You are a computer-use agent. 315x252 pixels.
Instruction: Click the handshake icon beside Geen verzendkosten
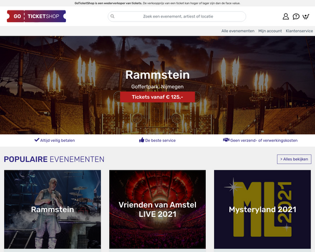click(226, 140)
